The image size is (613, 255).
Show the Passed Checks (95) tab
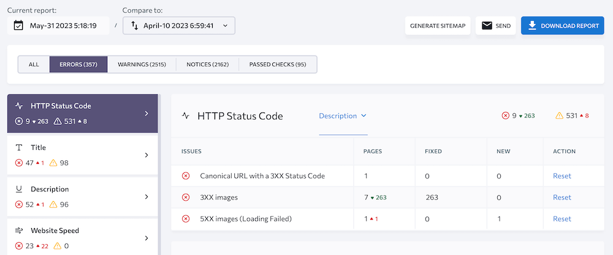(277, 64)
